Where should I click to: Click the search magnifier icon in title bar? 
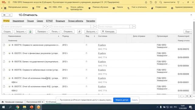(x=161, y=2)
